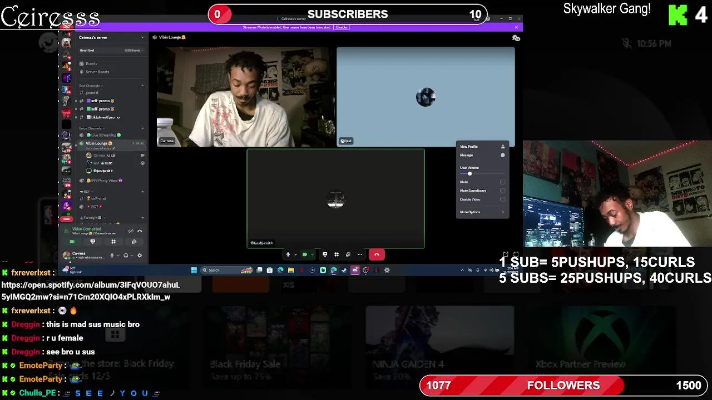Image resolution: width=712 pixels, height=400 pixels.
Task: Open camera options arrow in call bar
Action: 311,254
